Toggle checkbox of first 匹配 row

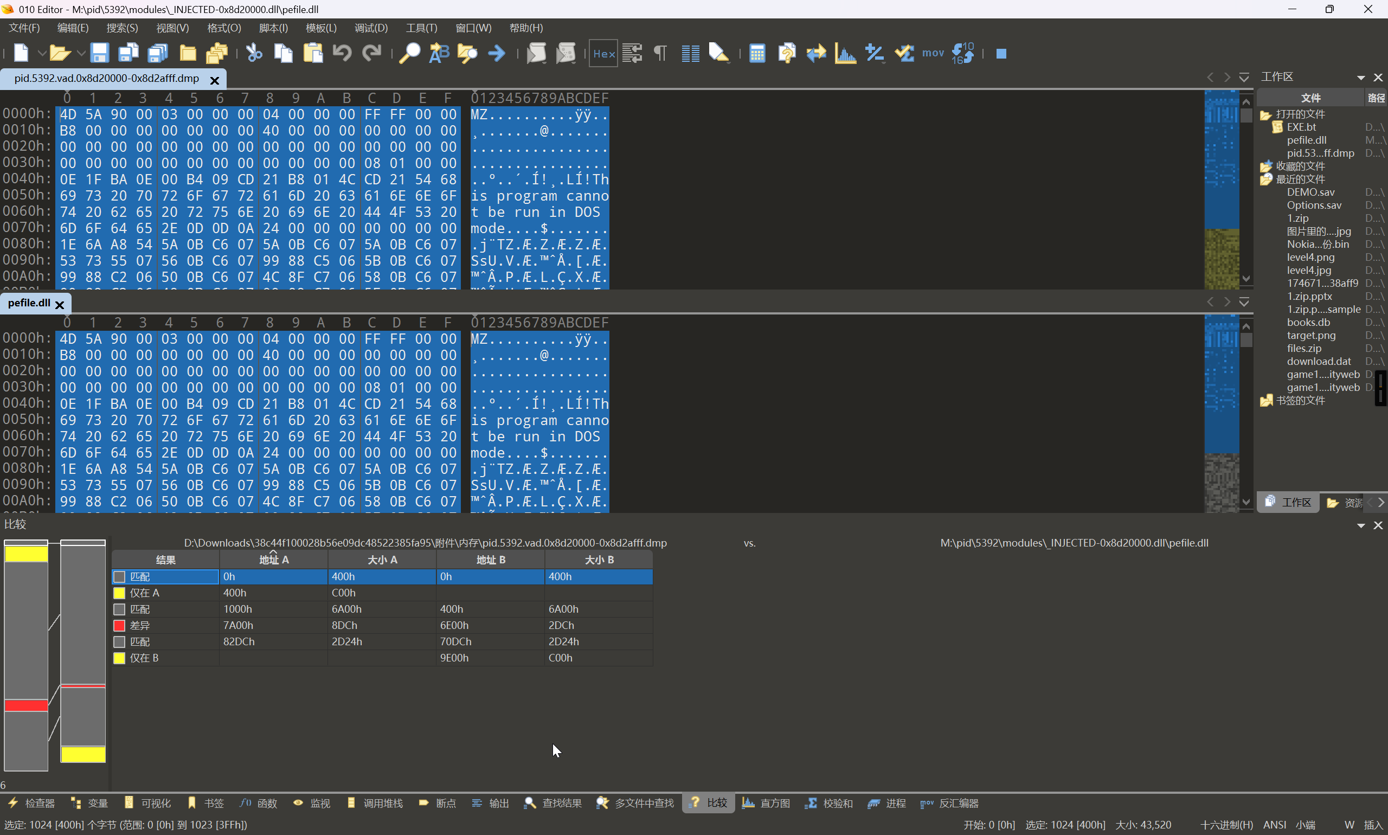pos(119,577)
